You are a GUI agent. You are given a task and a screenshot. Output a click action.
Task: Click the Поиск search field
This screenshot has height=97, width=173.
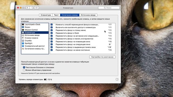[109, 8]
